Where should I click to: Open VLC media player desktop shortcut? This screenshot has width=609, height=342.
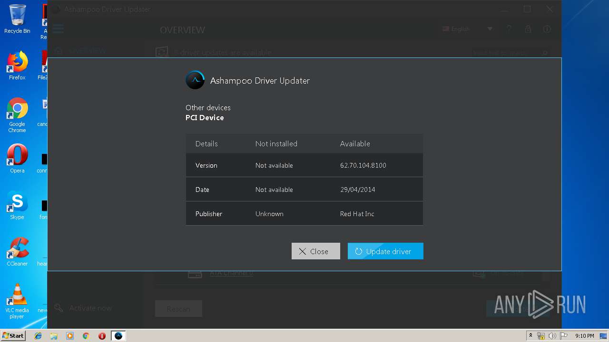pos(17,301)
